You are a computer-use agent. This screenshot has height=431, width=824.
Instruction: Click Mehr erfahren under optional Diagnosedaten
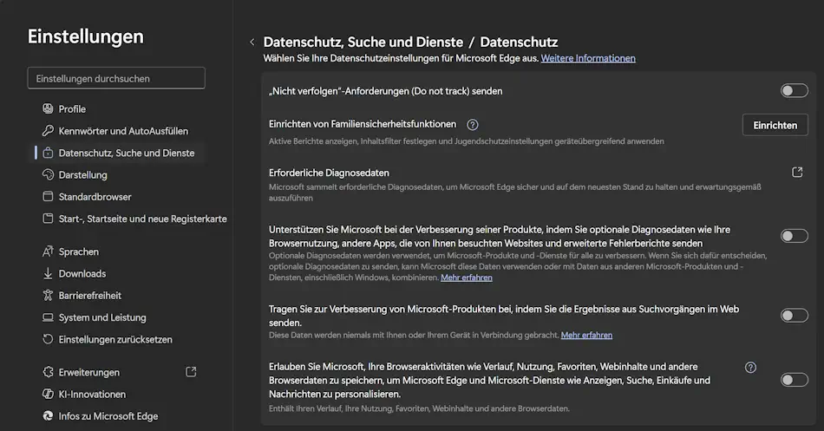[x=467, y=278]
